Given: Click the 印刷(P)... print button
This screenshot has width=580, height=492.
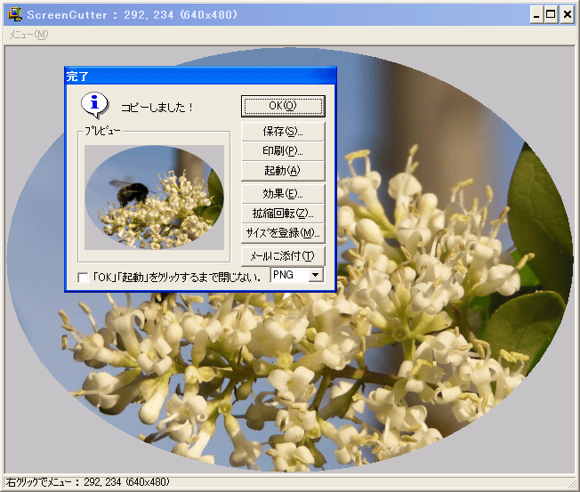Looking at the screenshot, I should (x=283, y=151).
